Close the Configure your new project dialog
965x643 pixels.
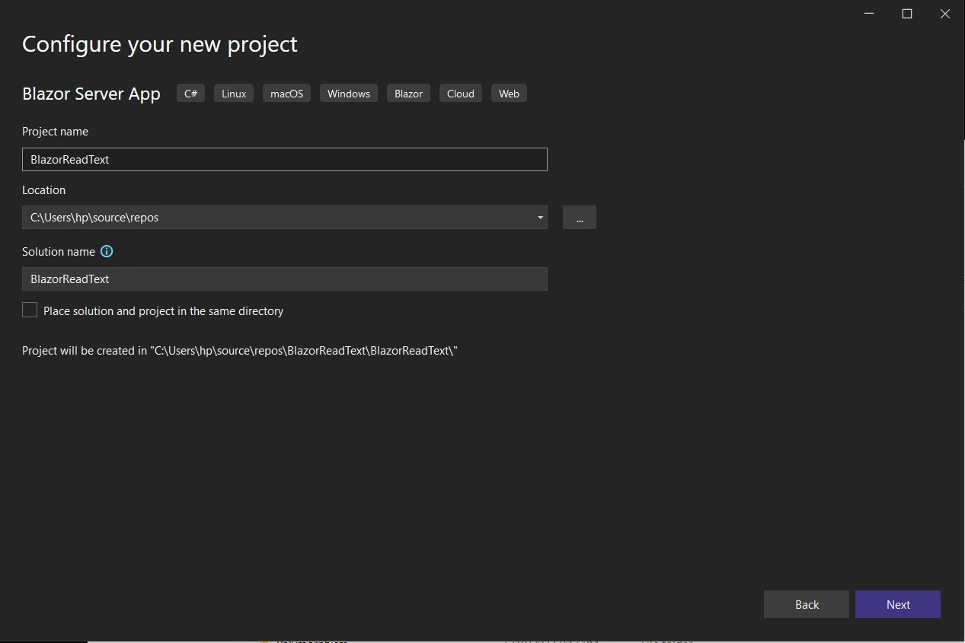click(945, 14)
